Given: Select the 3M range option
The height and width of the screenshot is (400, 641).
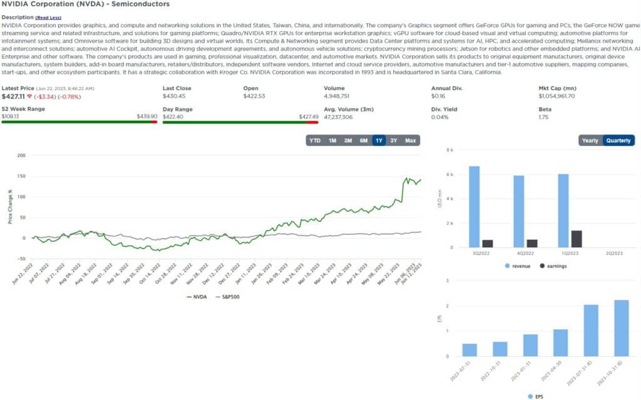Looking at the screenshot, I should coord(347,140).
